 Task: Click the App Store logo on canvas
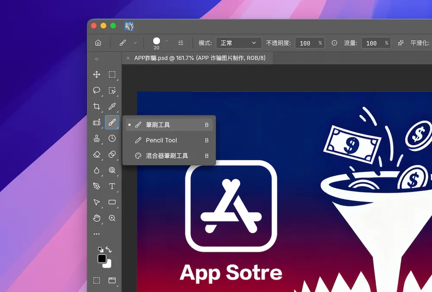pos(231,206)
